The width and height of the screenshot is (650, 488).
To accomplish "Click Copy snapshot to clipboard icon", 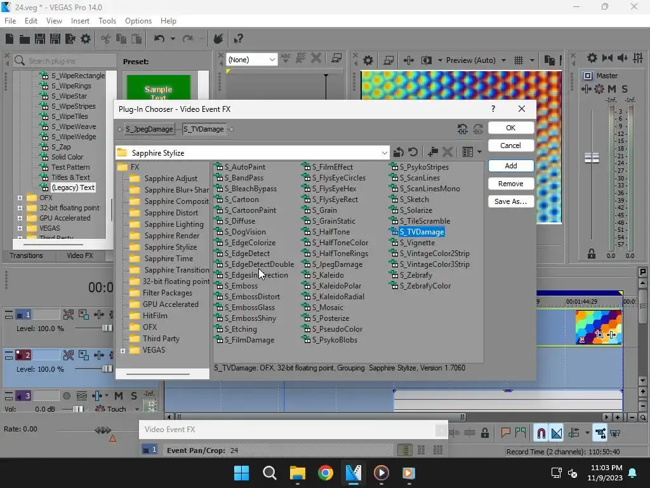I will point(549,60).
